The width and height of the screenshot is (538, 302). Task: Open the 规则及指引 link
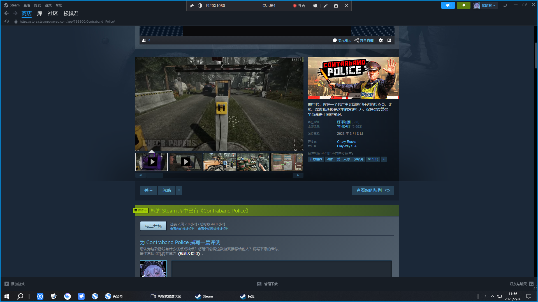click(x=190, y=254)
